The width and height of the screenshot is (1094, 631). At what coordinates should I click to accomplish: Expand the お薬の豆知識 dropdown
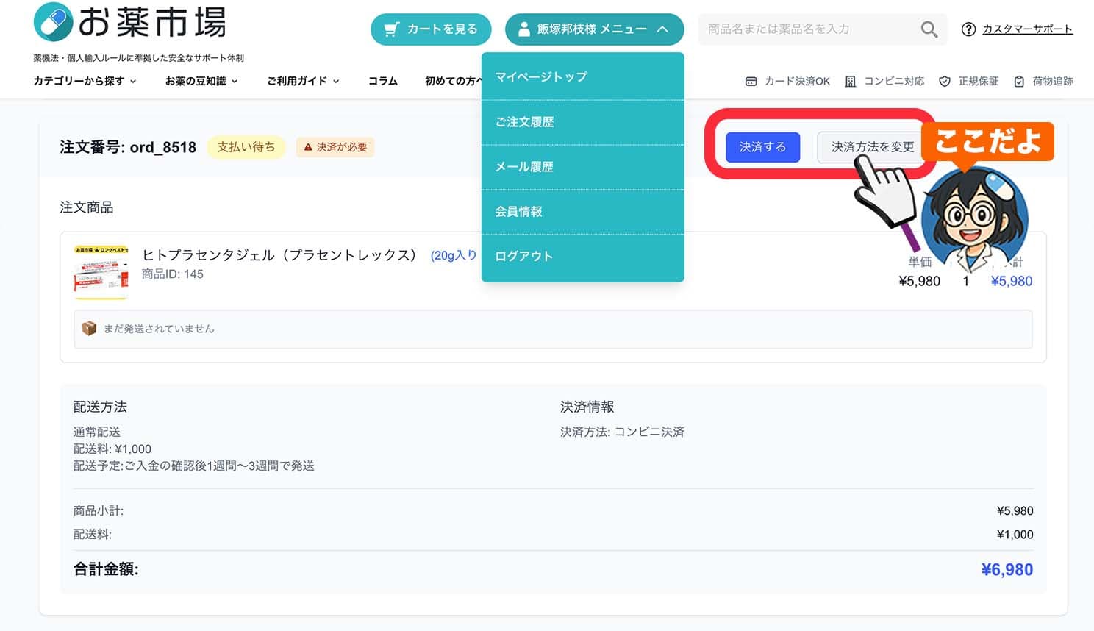pos(200,81)
